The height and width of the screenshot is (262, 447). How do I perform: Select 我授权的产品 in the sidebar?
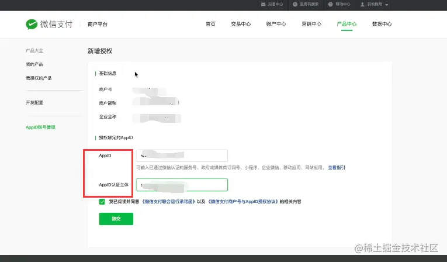[39, 78]
